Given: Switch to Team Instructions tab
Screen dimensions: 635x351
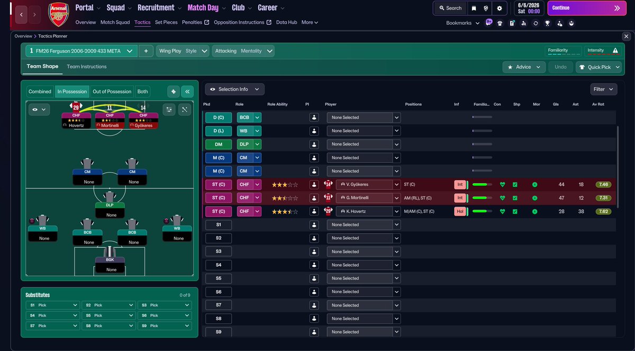Looking at the screenshot, I should pyautogui.click(x=87, y=67).
